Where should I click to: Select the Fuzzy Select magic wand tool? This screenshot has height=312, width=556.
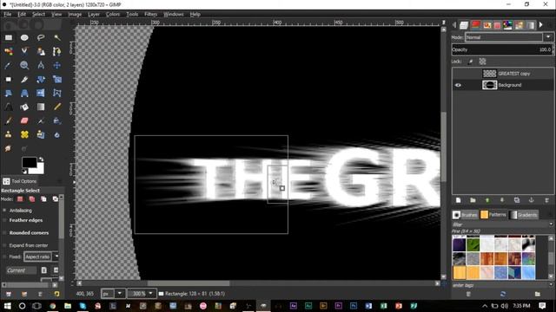point(57,37)
